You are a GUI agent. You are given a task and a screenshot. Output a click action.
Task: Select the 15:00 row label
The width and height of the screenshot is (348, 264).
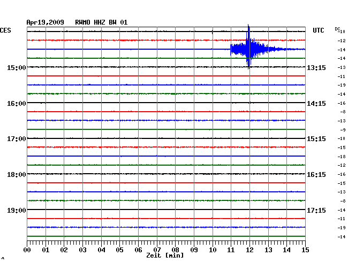coord(17,67)
